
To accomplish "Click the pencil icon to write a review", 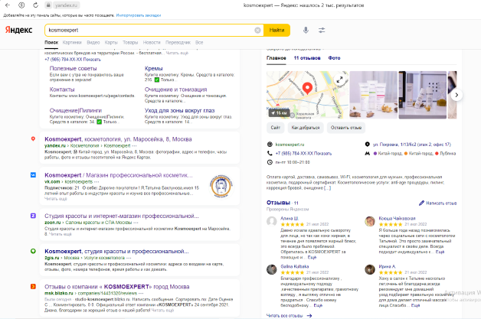I will pyautogui.click(x=421, y=203).
